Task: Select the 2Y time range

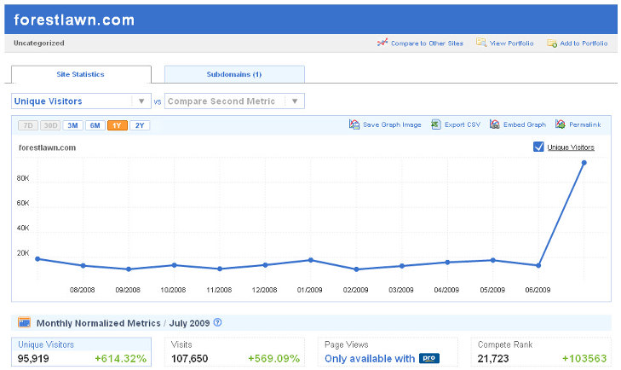Action: click(140, 125)
